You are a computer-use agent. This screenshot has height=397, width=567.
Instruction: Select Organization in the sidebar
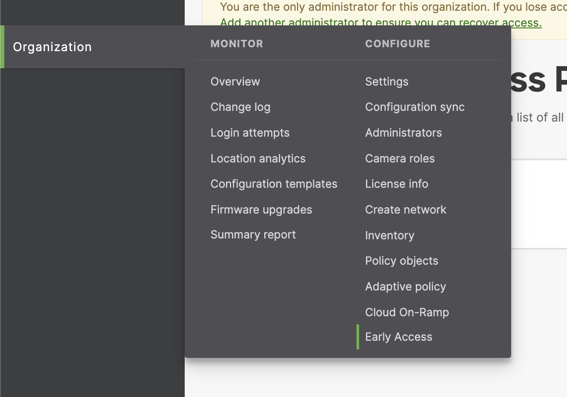pyautogui.click(x=52, y=46)
